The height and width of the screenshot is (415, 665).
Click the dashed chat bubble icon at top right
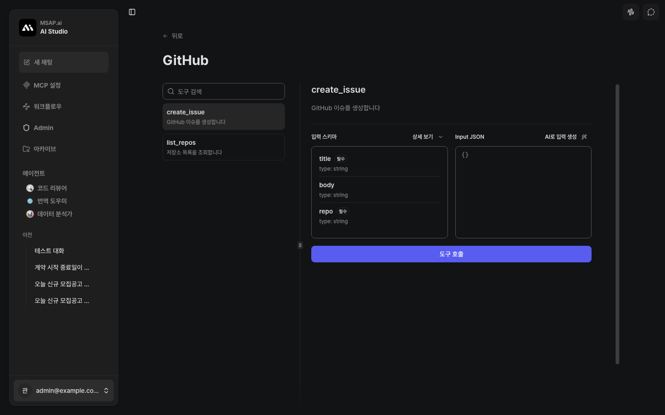point(651,12)
